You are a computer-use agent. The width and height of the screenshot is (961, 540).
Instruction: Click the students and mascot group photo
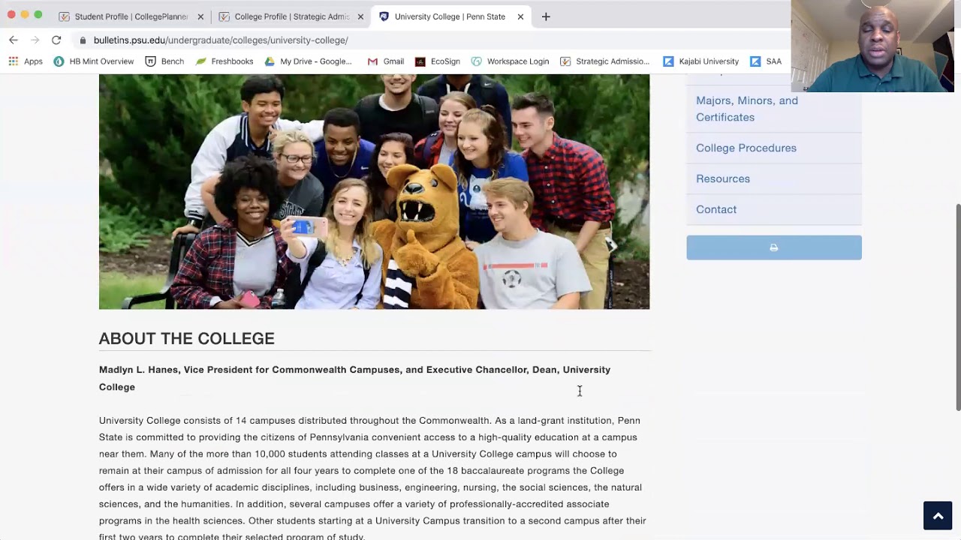(374, 191)
